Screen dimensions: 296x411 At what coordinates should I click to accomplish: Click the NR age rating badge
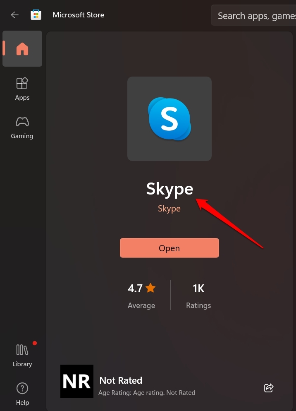(76, 381)
